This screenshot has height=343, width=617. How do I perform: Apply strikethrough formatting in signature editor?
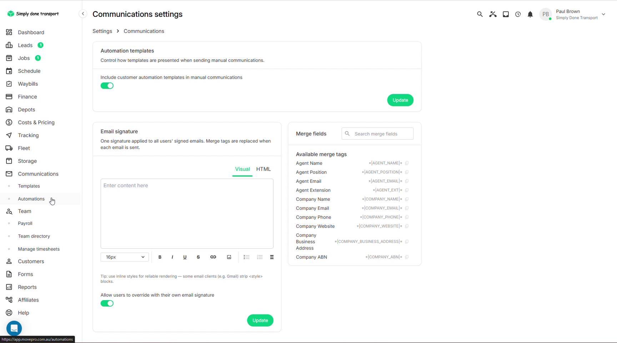[198, 257]
